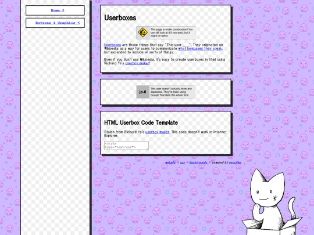
Task: Click the Google Translate userbox text
Action: 171,92
